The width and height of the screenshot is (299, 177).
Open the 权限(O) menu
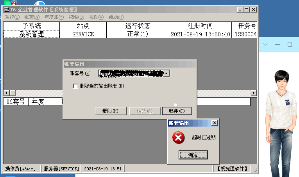coord(76,17)
